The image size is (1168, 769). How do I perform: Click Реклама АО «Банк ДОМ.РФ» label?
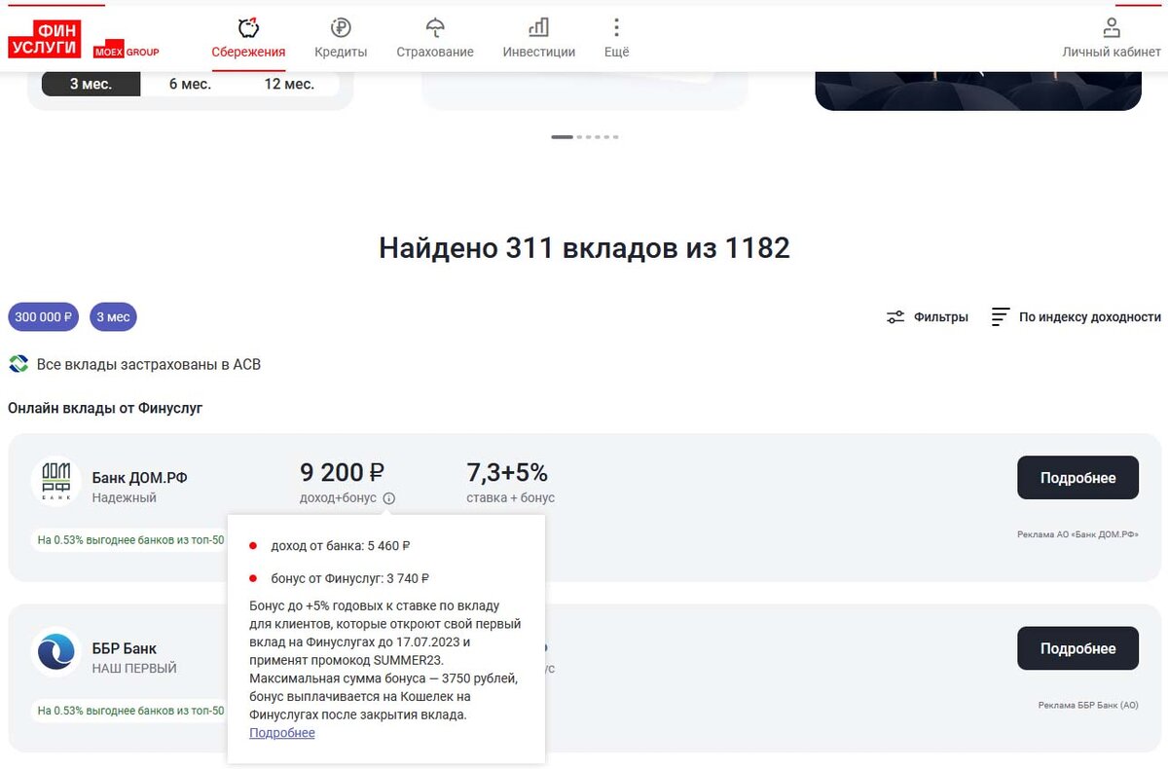coord(1077,534)
